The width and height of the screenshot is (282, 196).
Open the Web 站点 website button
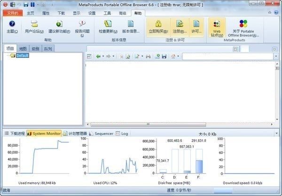[217, 27]
